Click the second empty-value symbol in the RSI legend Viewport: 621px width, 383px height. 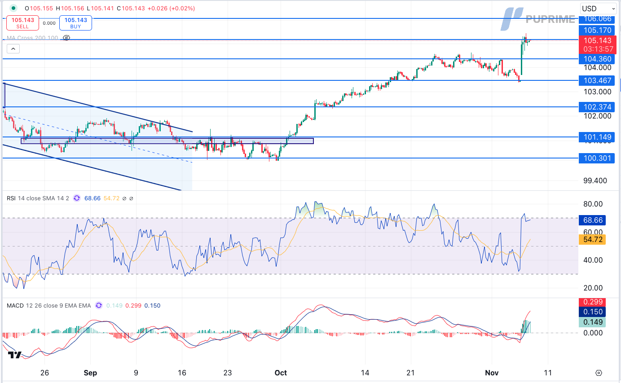click(132, 198)
